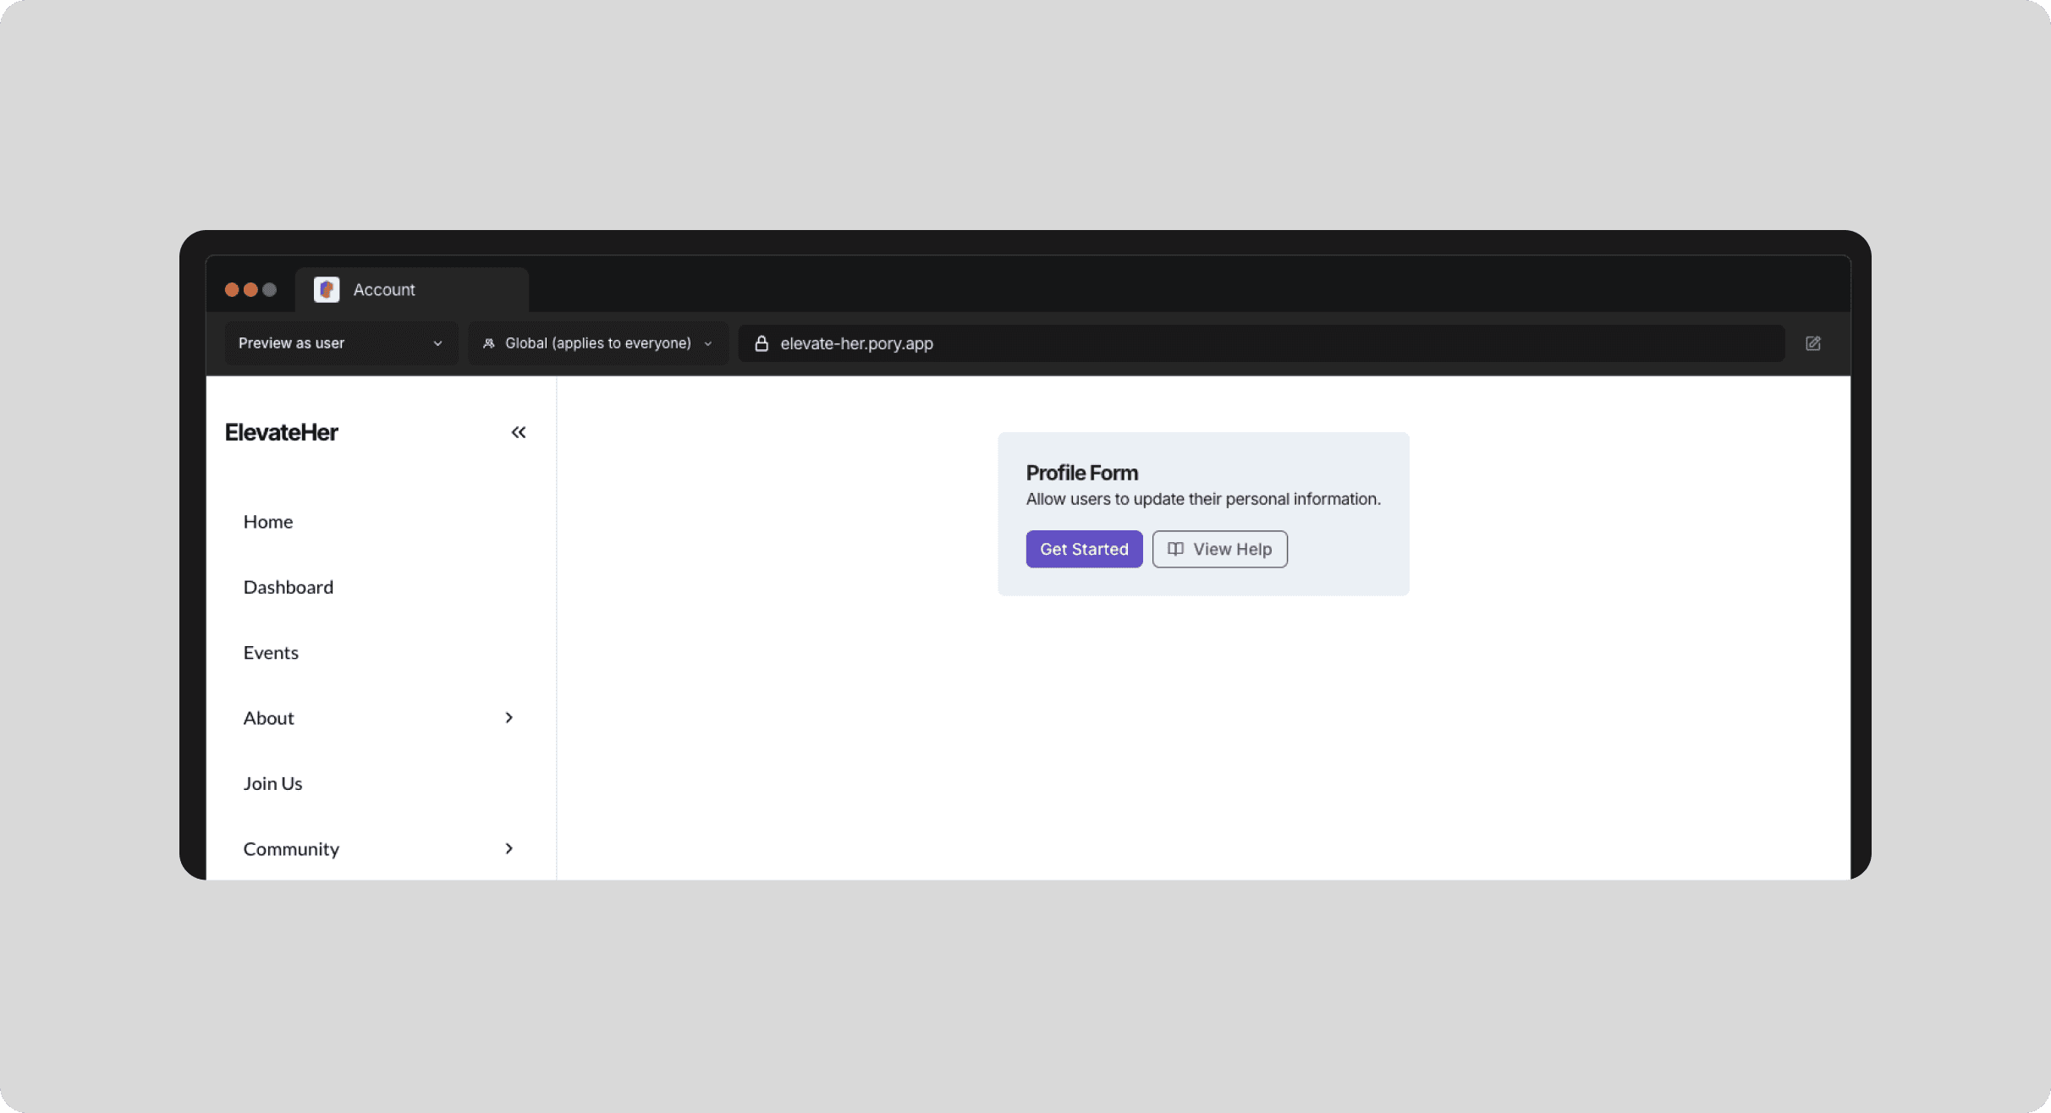Navigate to Events page
This screenshot has width=2051, height=1113.
pos(271,653)
